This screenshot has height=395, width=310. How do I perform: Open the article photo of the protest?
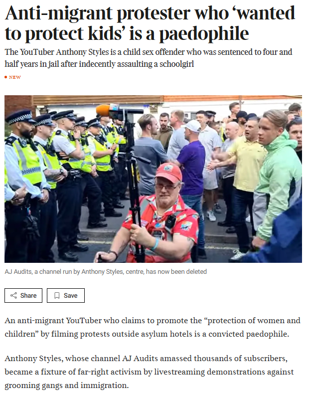[153, 179]
